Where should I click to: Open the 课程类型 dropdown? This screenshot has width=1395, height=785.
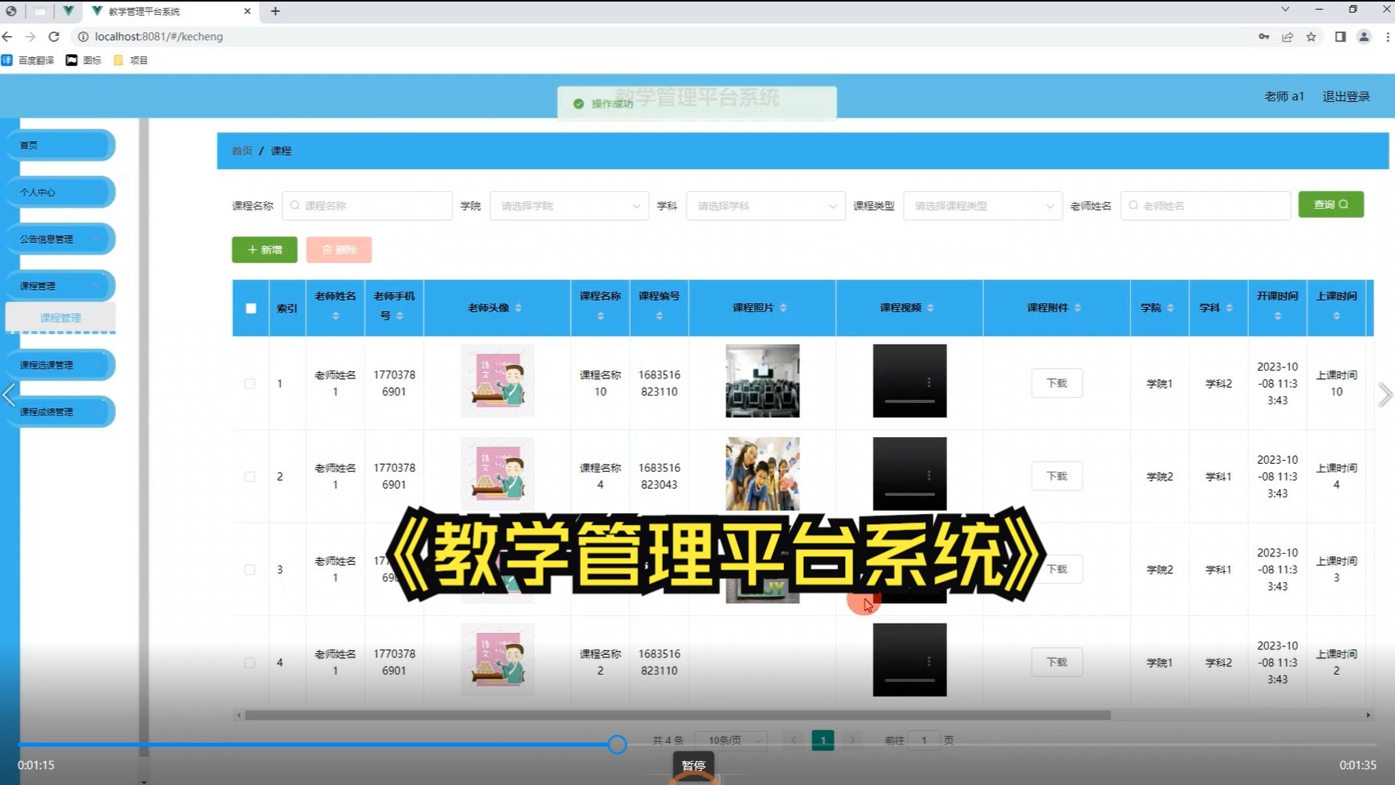tap(982, 205)
